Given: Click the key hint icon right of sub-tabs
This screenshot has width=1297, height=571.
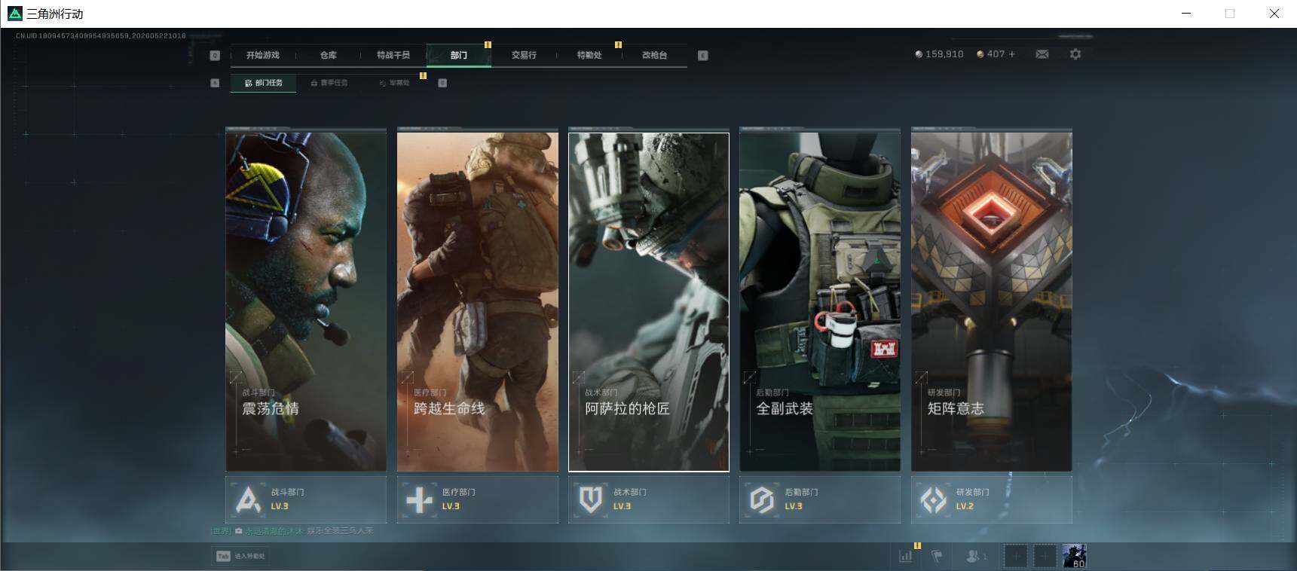Looking at the screenshot, I should pyautogui.click(x=442, y=83).
